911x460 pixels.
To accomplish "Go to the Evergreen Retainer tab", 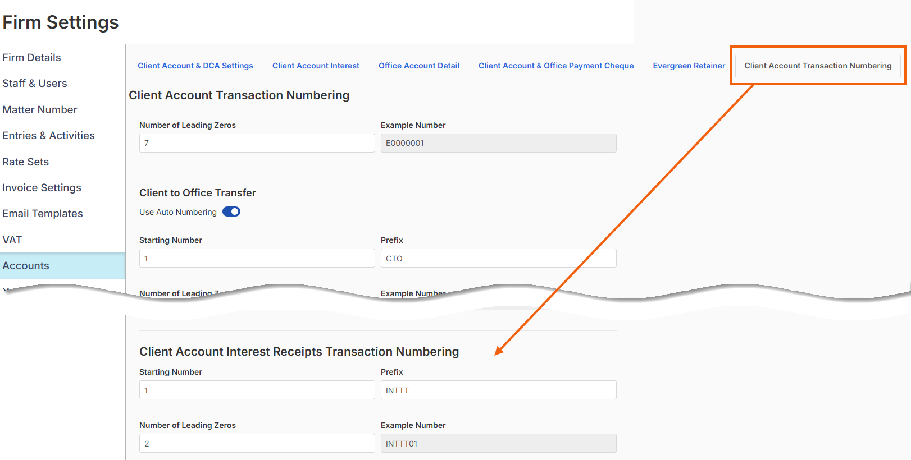I will pyautogui.click(x=689, y=66).
